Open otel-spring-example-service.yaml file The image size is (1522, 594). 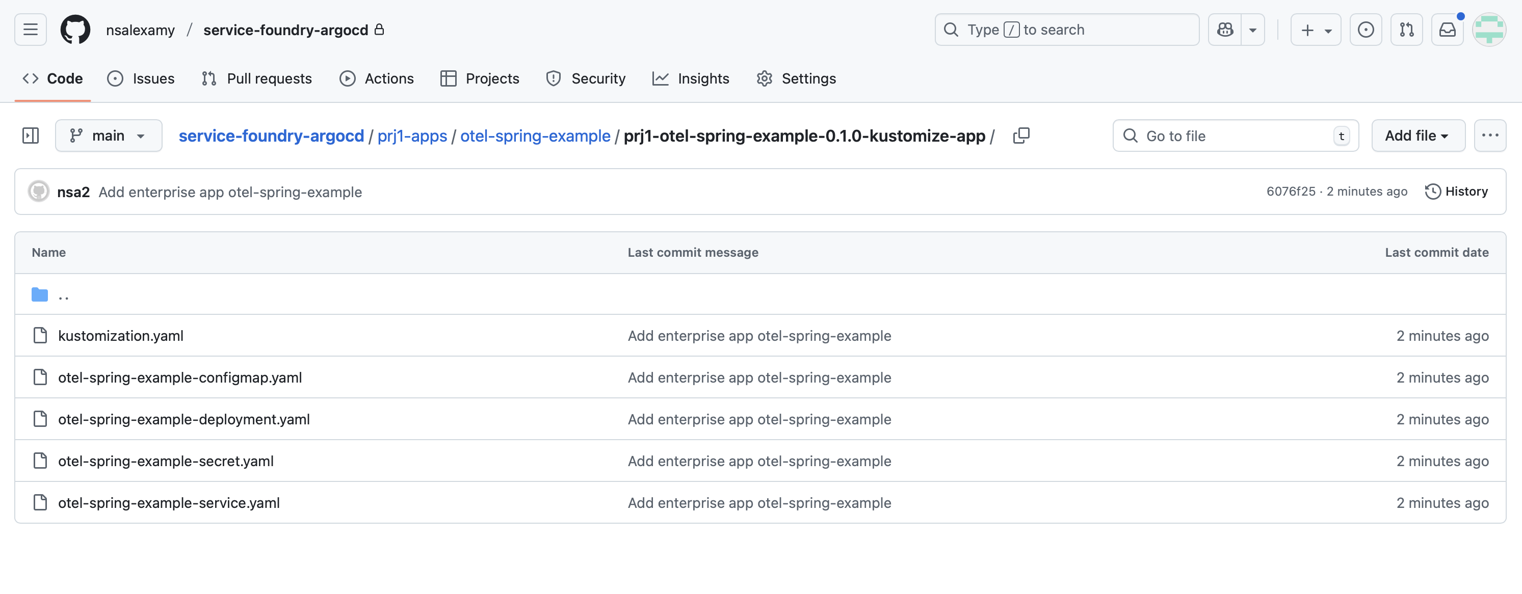point(168,502)
